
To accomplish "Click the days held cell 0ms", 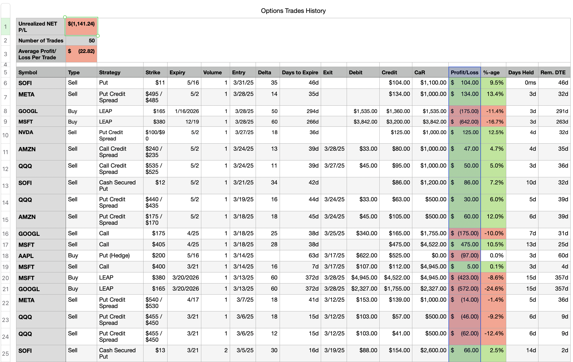I will (x=522, y=83).
